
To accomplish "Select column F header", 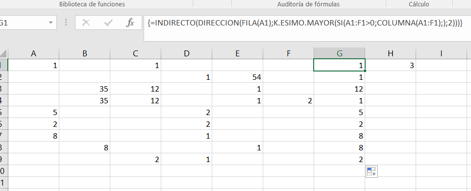I will pyautogui.click(x=288, y=53).
